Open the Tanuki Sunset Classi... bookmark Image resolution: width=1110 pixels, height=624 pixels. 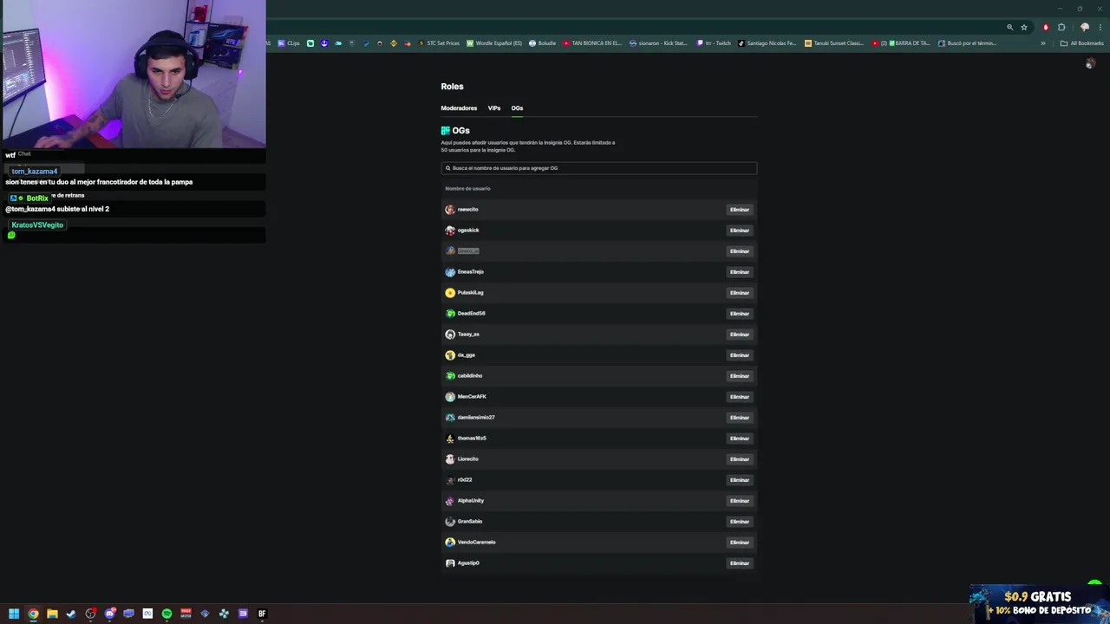click(834, 43)
